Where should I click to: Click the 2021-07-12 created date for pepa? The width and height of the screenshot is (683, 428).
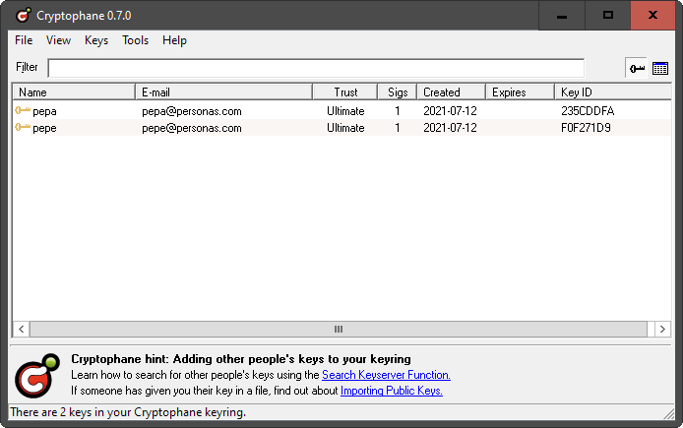point(450,111)
